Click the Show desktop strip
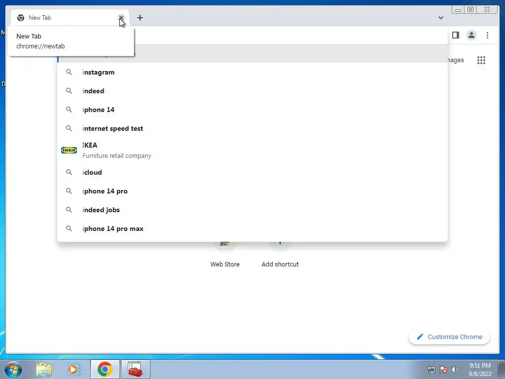 [x=502, y=369]
